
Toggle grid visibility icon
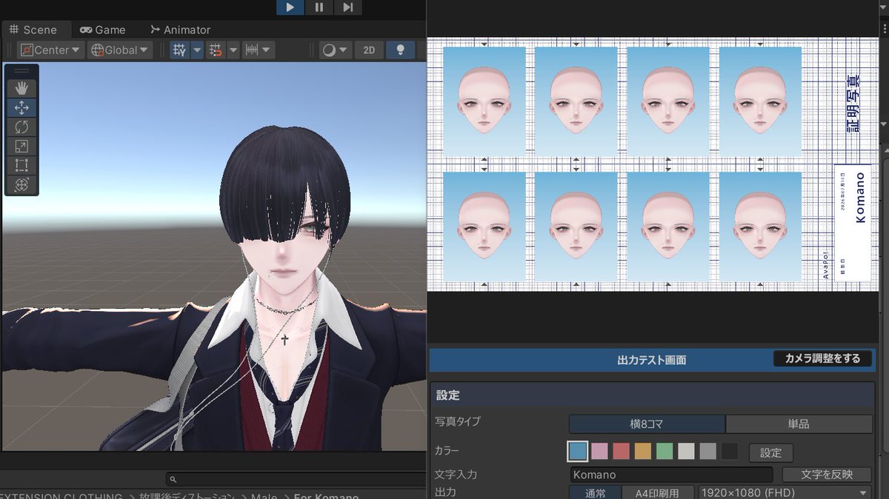click(179, 50)
